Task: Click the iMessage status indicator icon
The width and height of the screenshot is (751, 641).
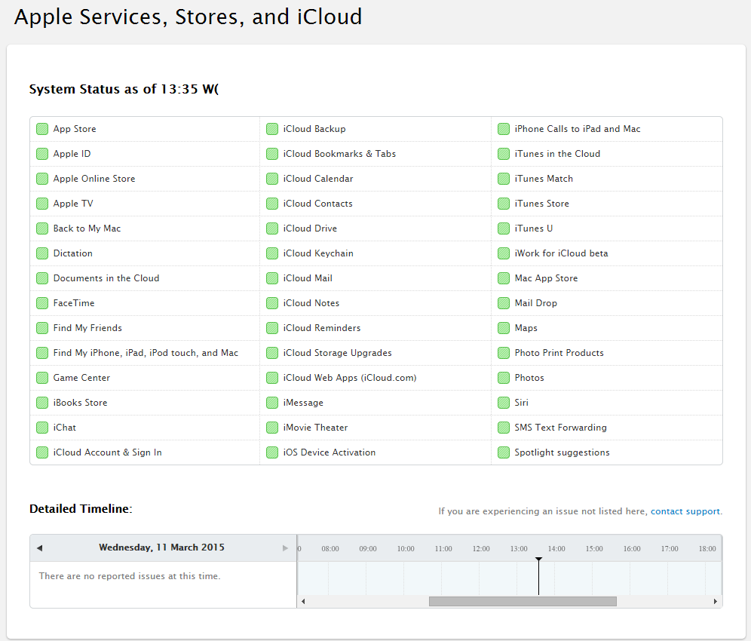Action: coord(272,403)
